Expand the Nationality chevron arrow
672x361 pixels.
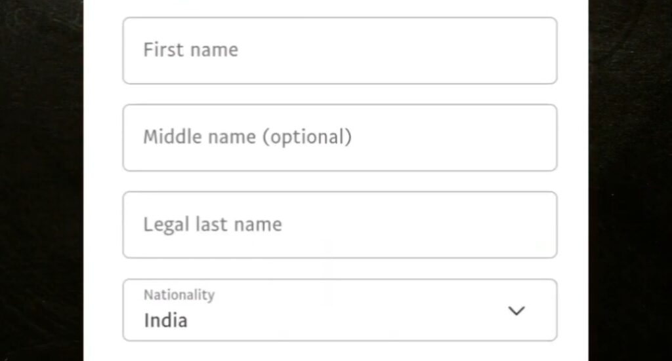516,311
